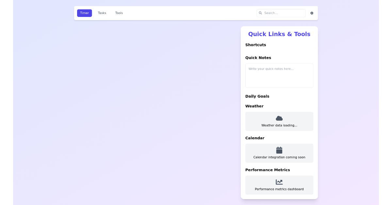Viewport: 392px width, 205px height.
Task: Click the cloud icon in Weather section
Action: (x=279, y=118)
